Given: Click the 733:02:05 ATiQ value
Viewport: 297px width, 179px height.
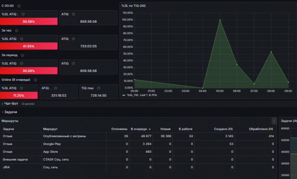Looking at the screenshot, I should (x=89, y=46).
